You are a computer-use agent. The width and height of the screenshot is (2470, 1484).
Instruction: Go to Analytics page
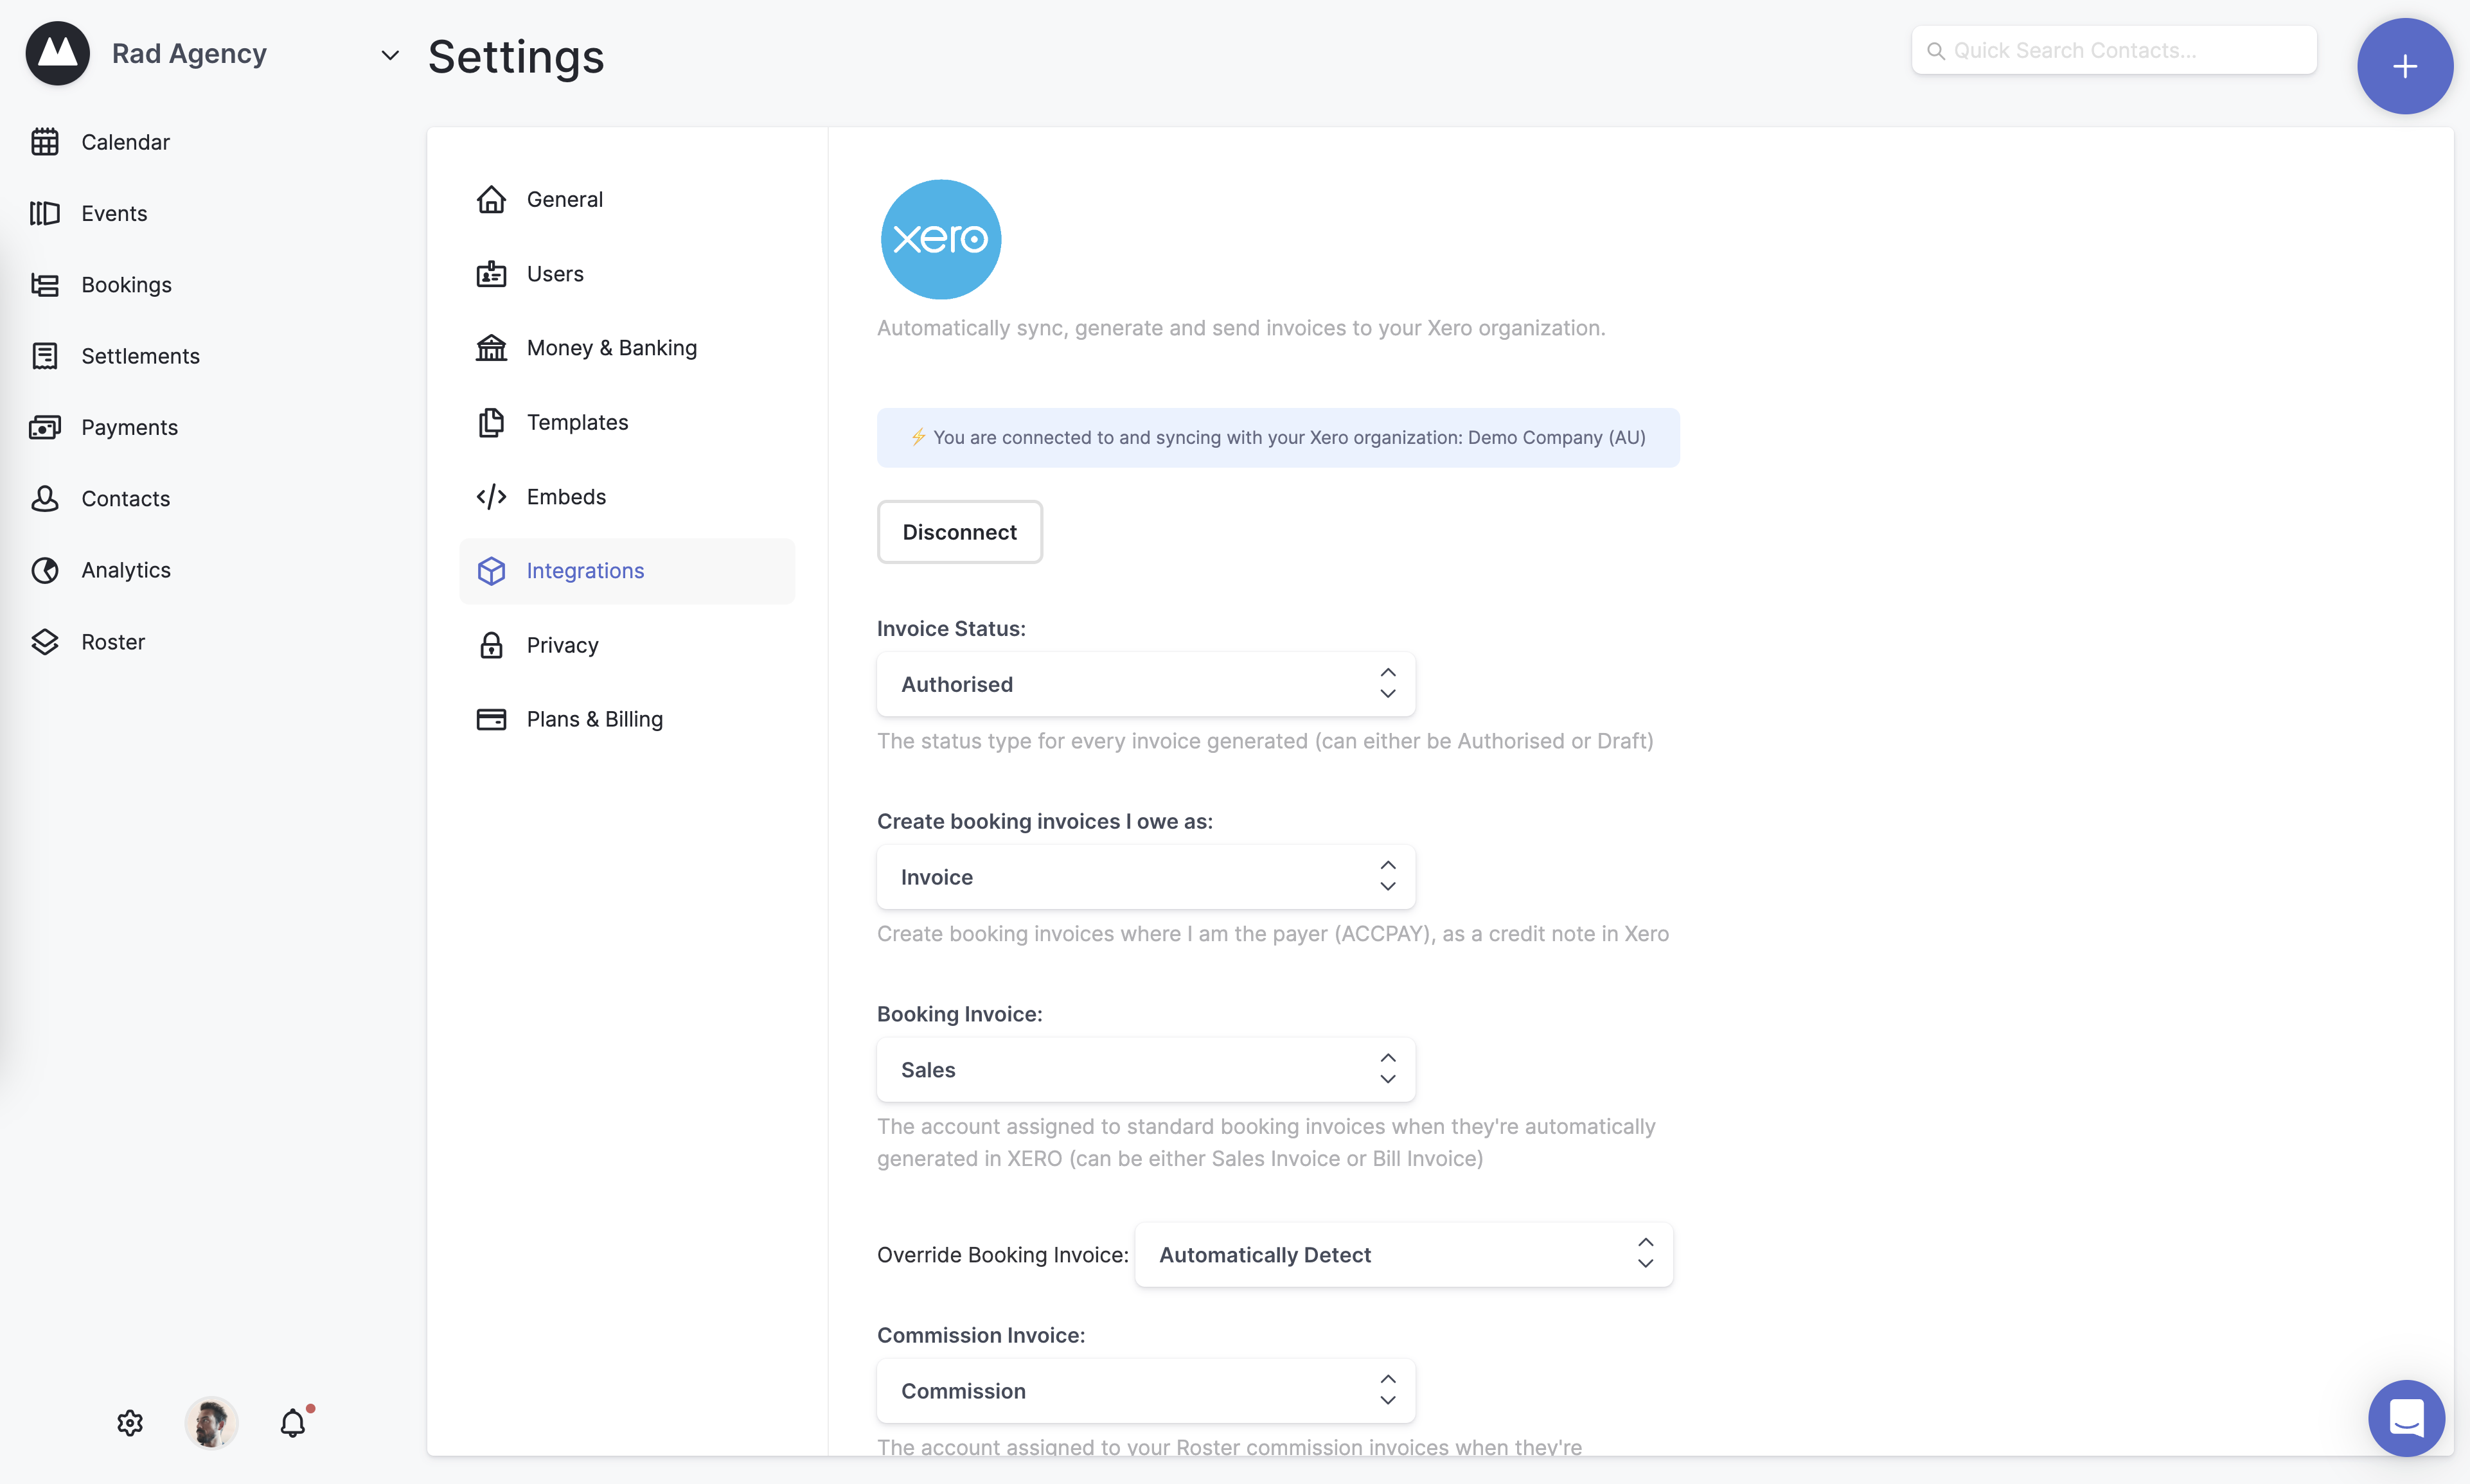(126, 570)
